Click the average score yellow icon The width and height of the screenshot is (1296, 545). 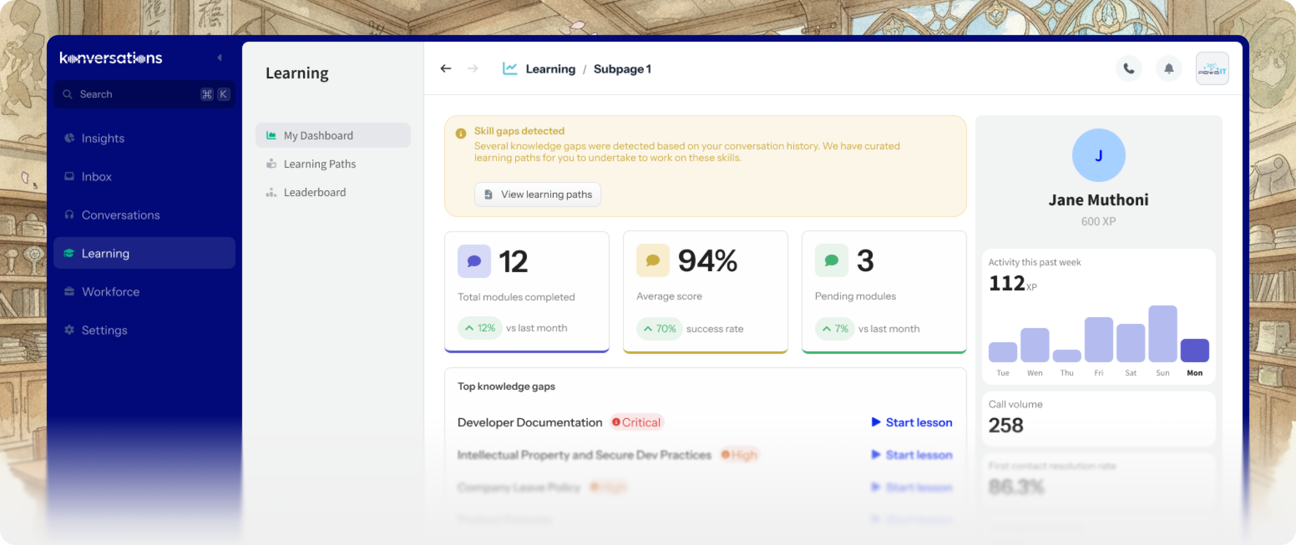point(653,261)
